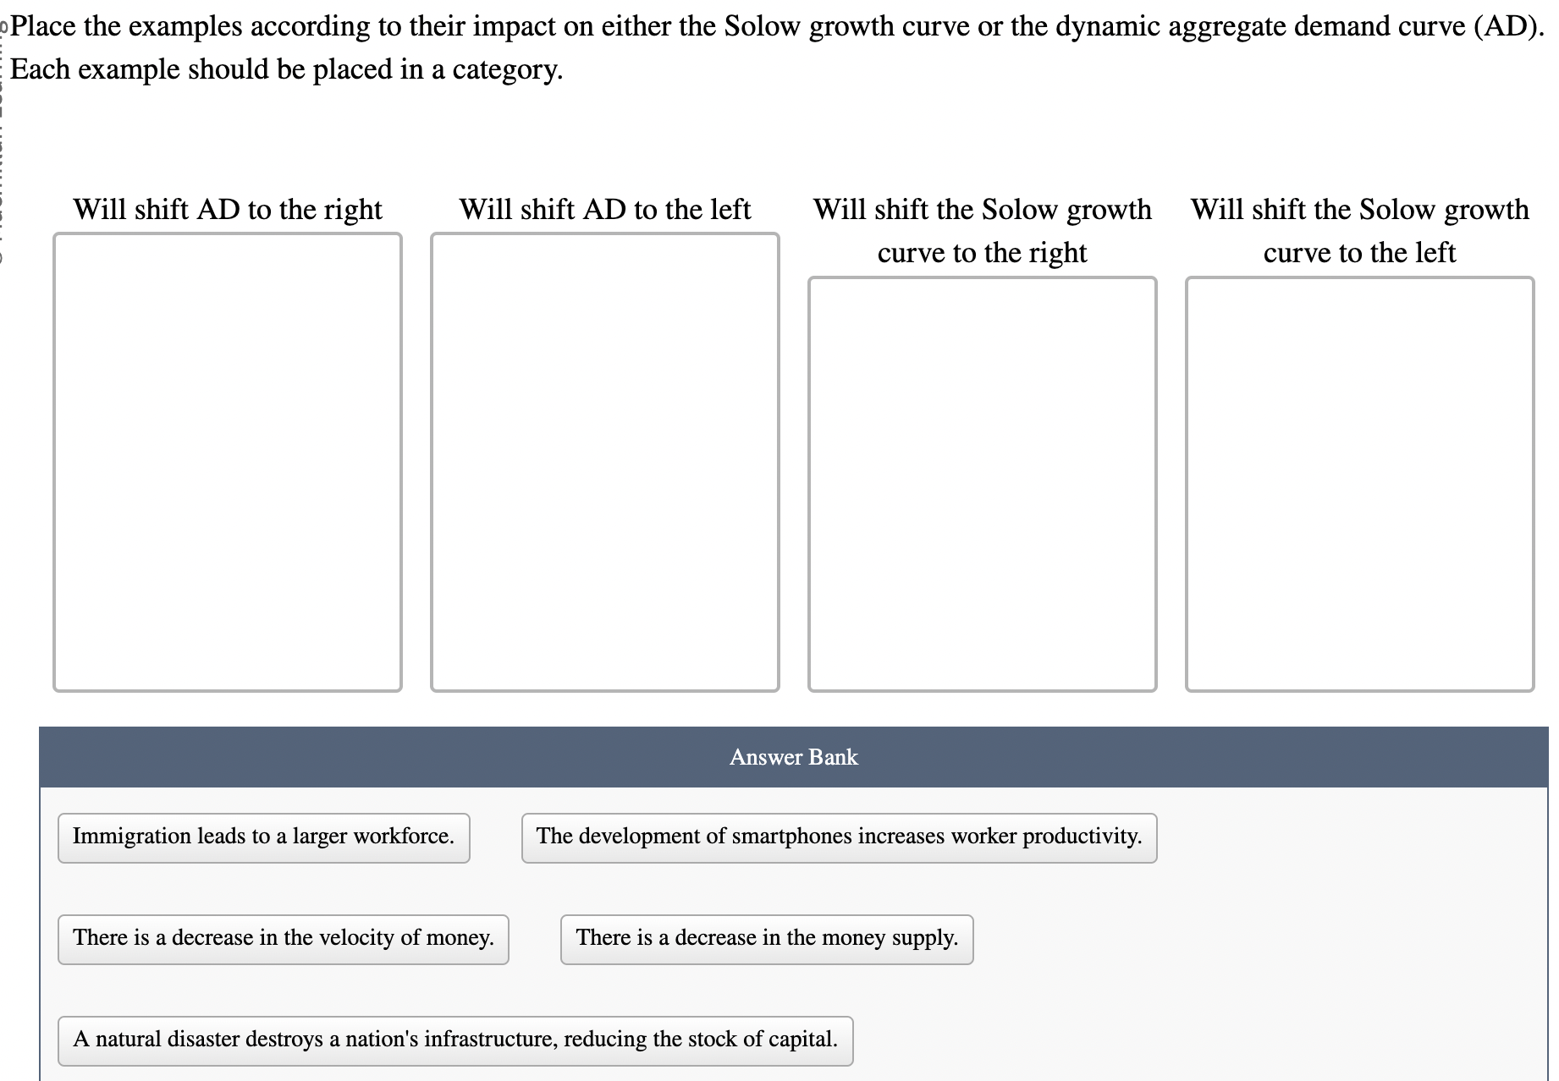Click the Solow growth curve left drop zone
This screenshot has height=1081, width=1559.
1359,482
